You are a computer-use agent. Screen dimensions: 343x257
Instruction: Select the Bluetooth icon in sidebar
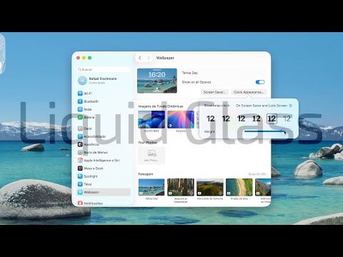click(80, 101)
